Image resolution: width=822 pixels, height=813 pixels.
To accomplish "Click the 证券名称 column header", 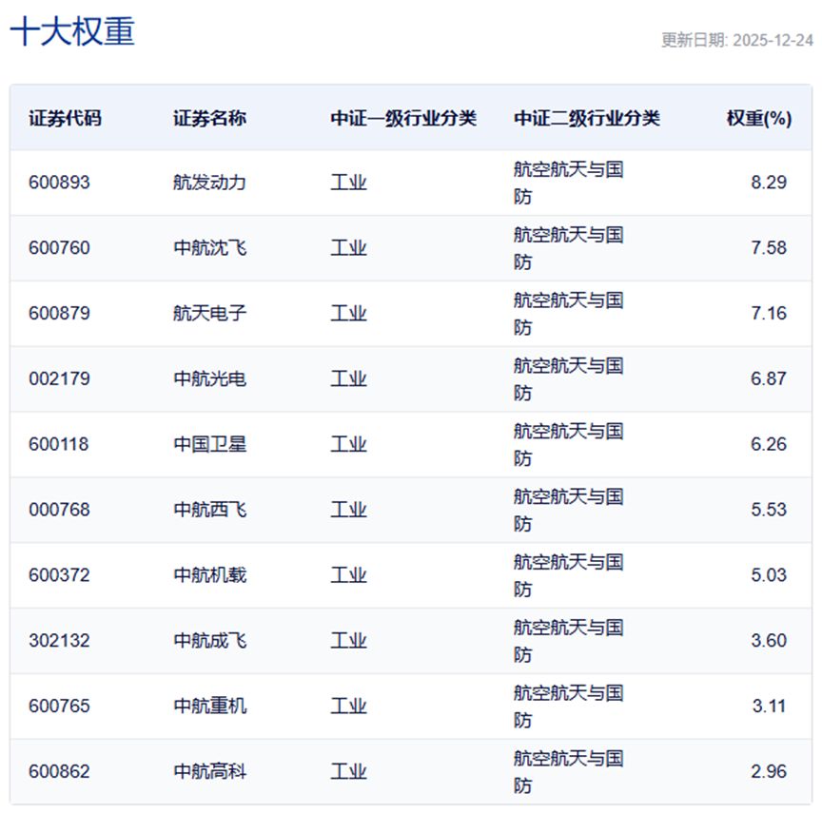I will pyautogui.click(x=209, y=118).
